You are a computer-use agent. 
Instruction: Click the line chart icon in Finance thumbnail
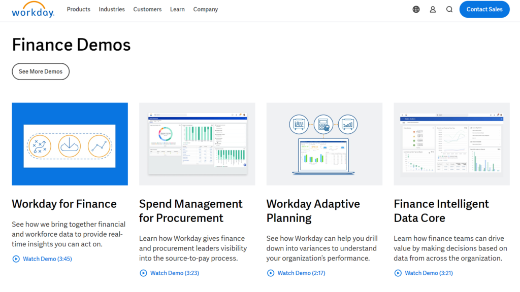pos(99,146)
